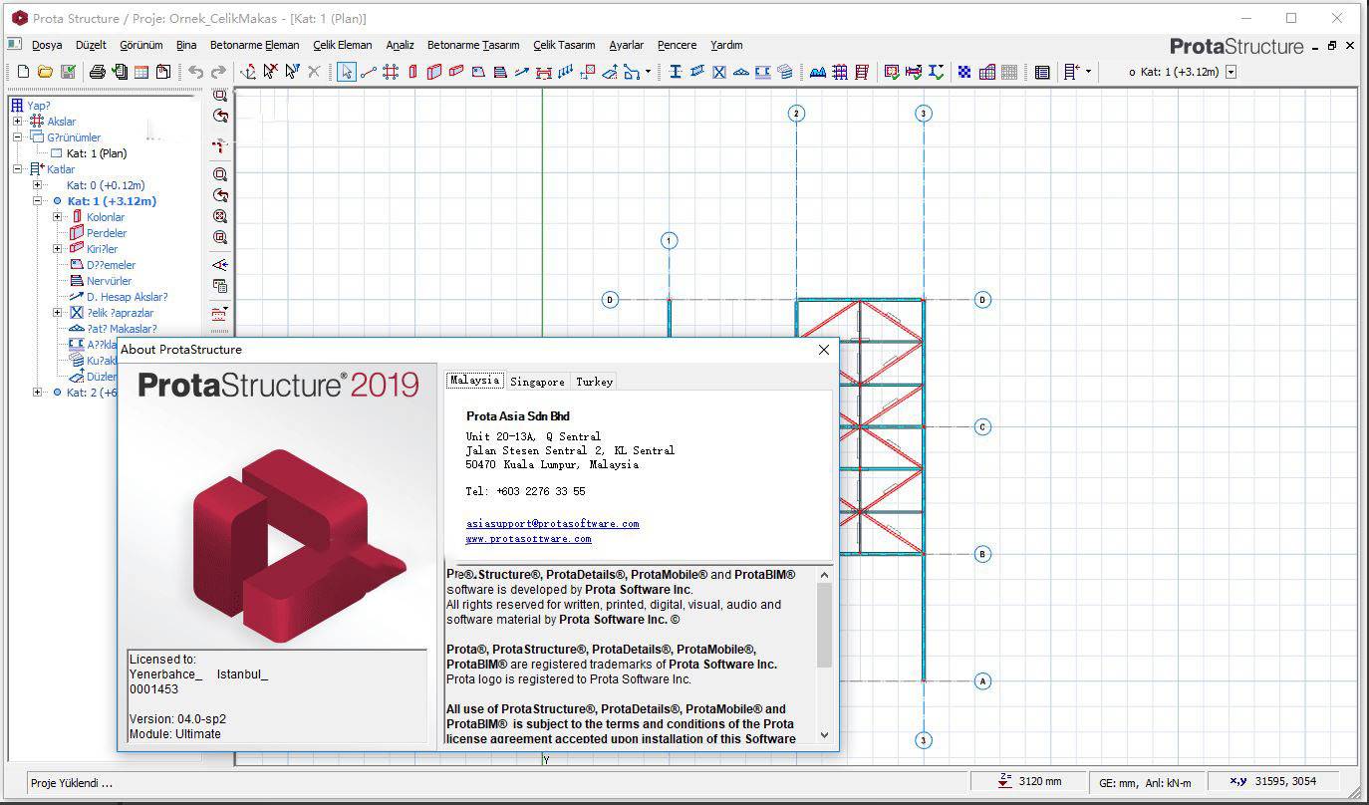Select Kat: 1 (Plan) view in tree

point(97,153)
